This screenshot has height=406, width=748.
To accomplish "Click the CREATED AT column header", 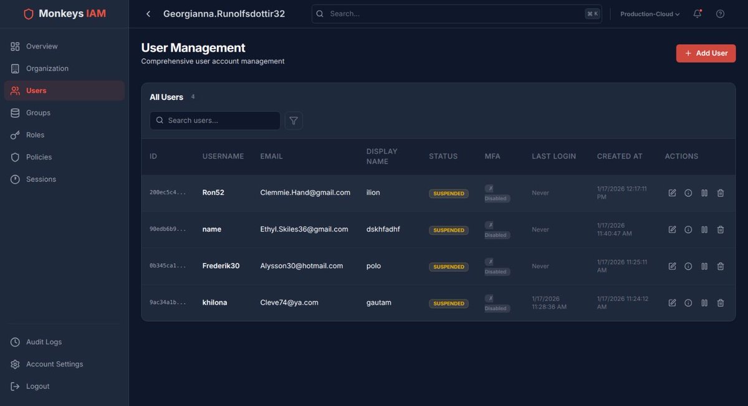I will tap(620, 156).
